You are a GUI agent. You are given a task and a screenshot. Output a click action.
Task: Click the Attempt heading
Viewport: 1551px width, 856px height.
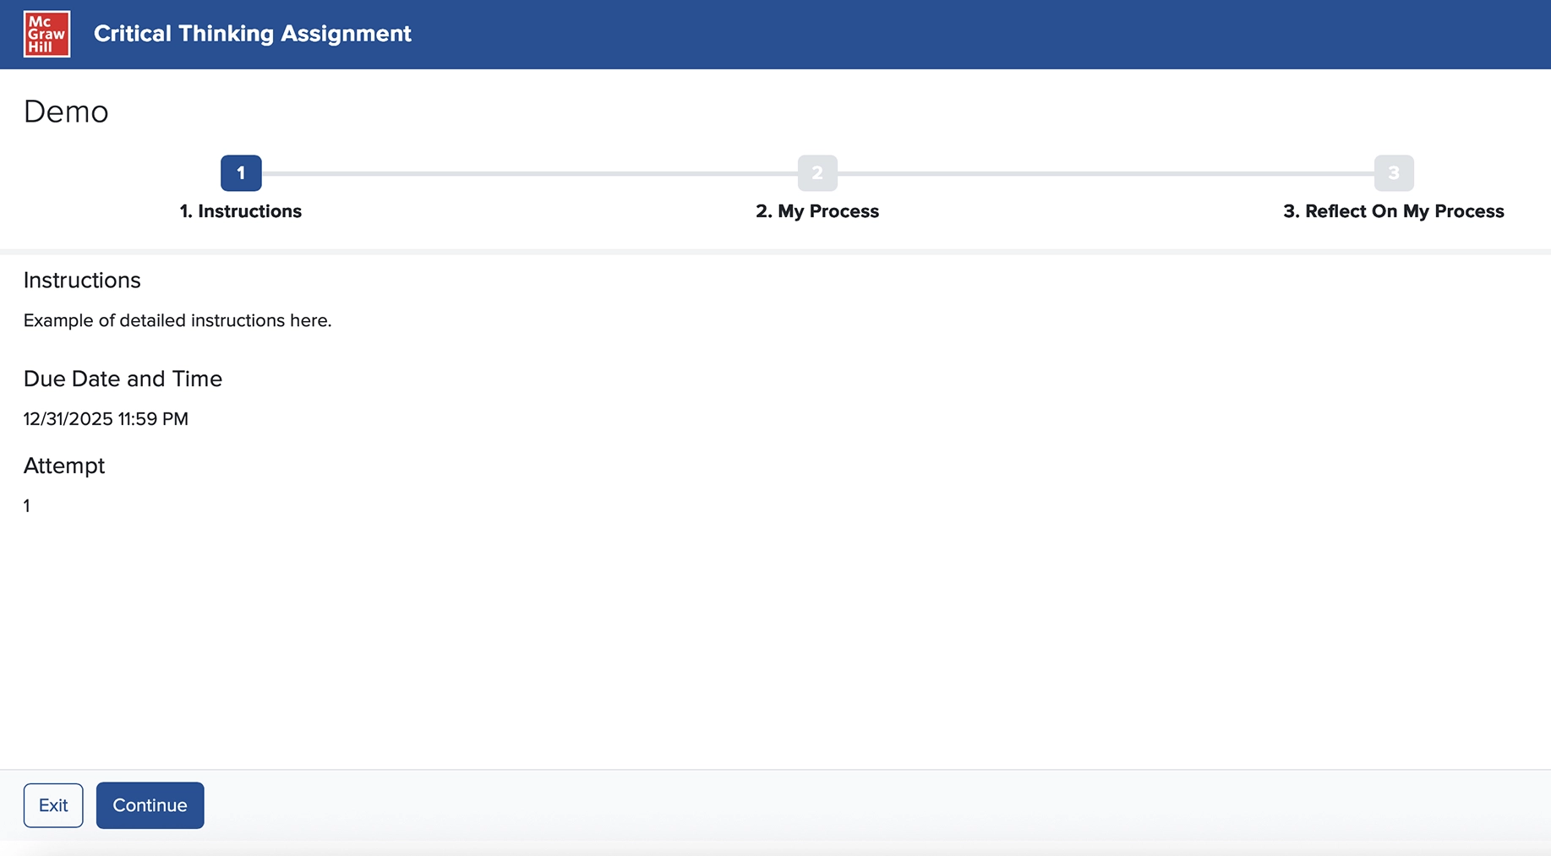[x=63, y=466]
